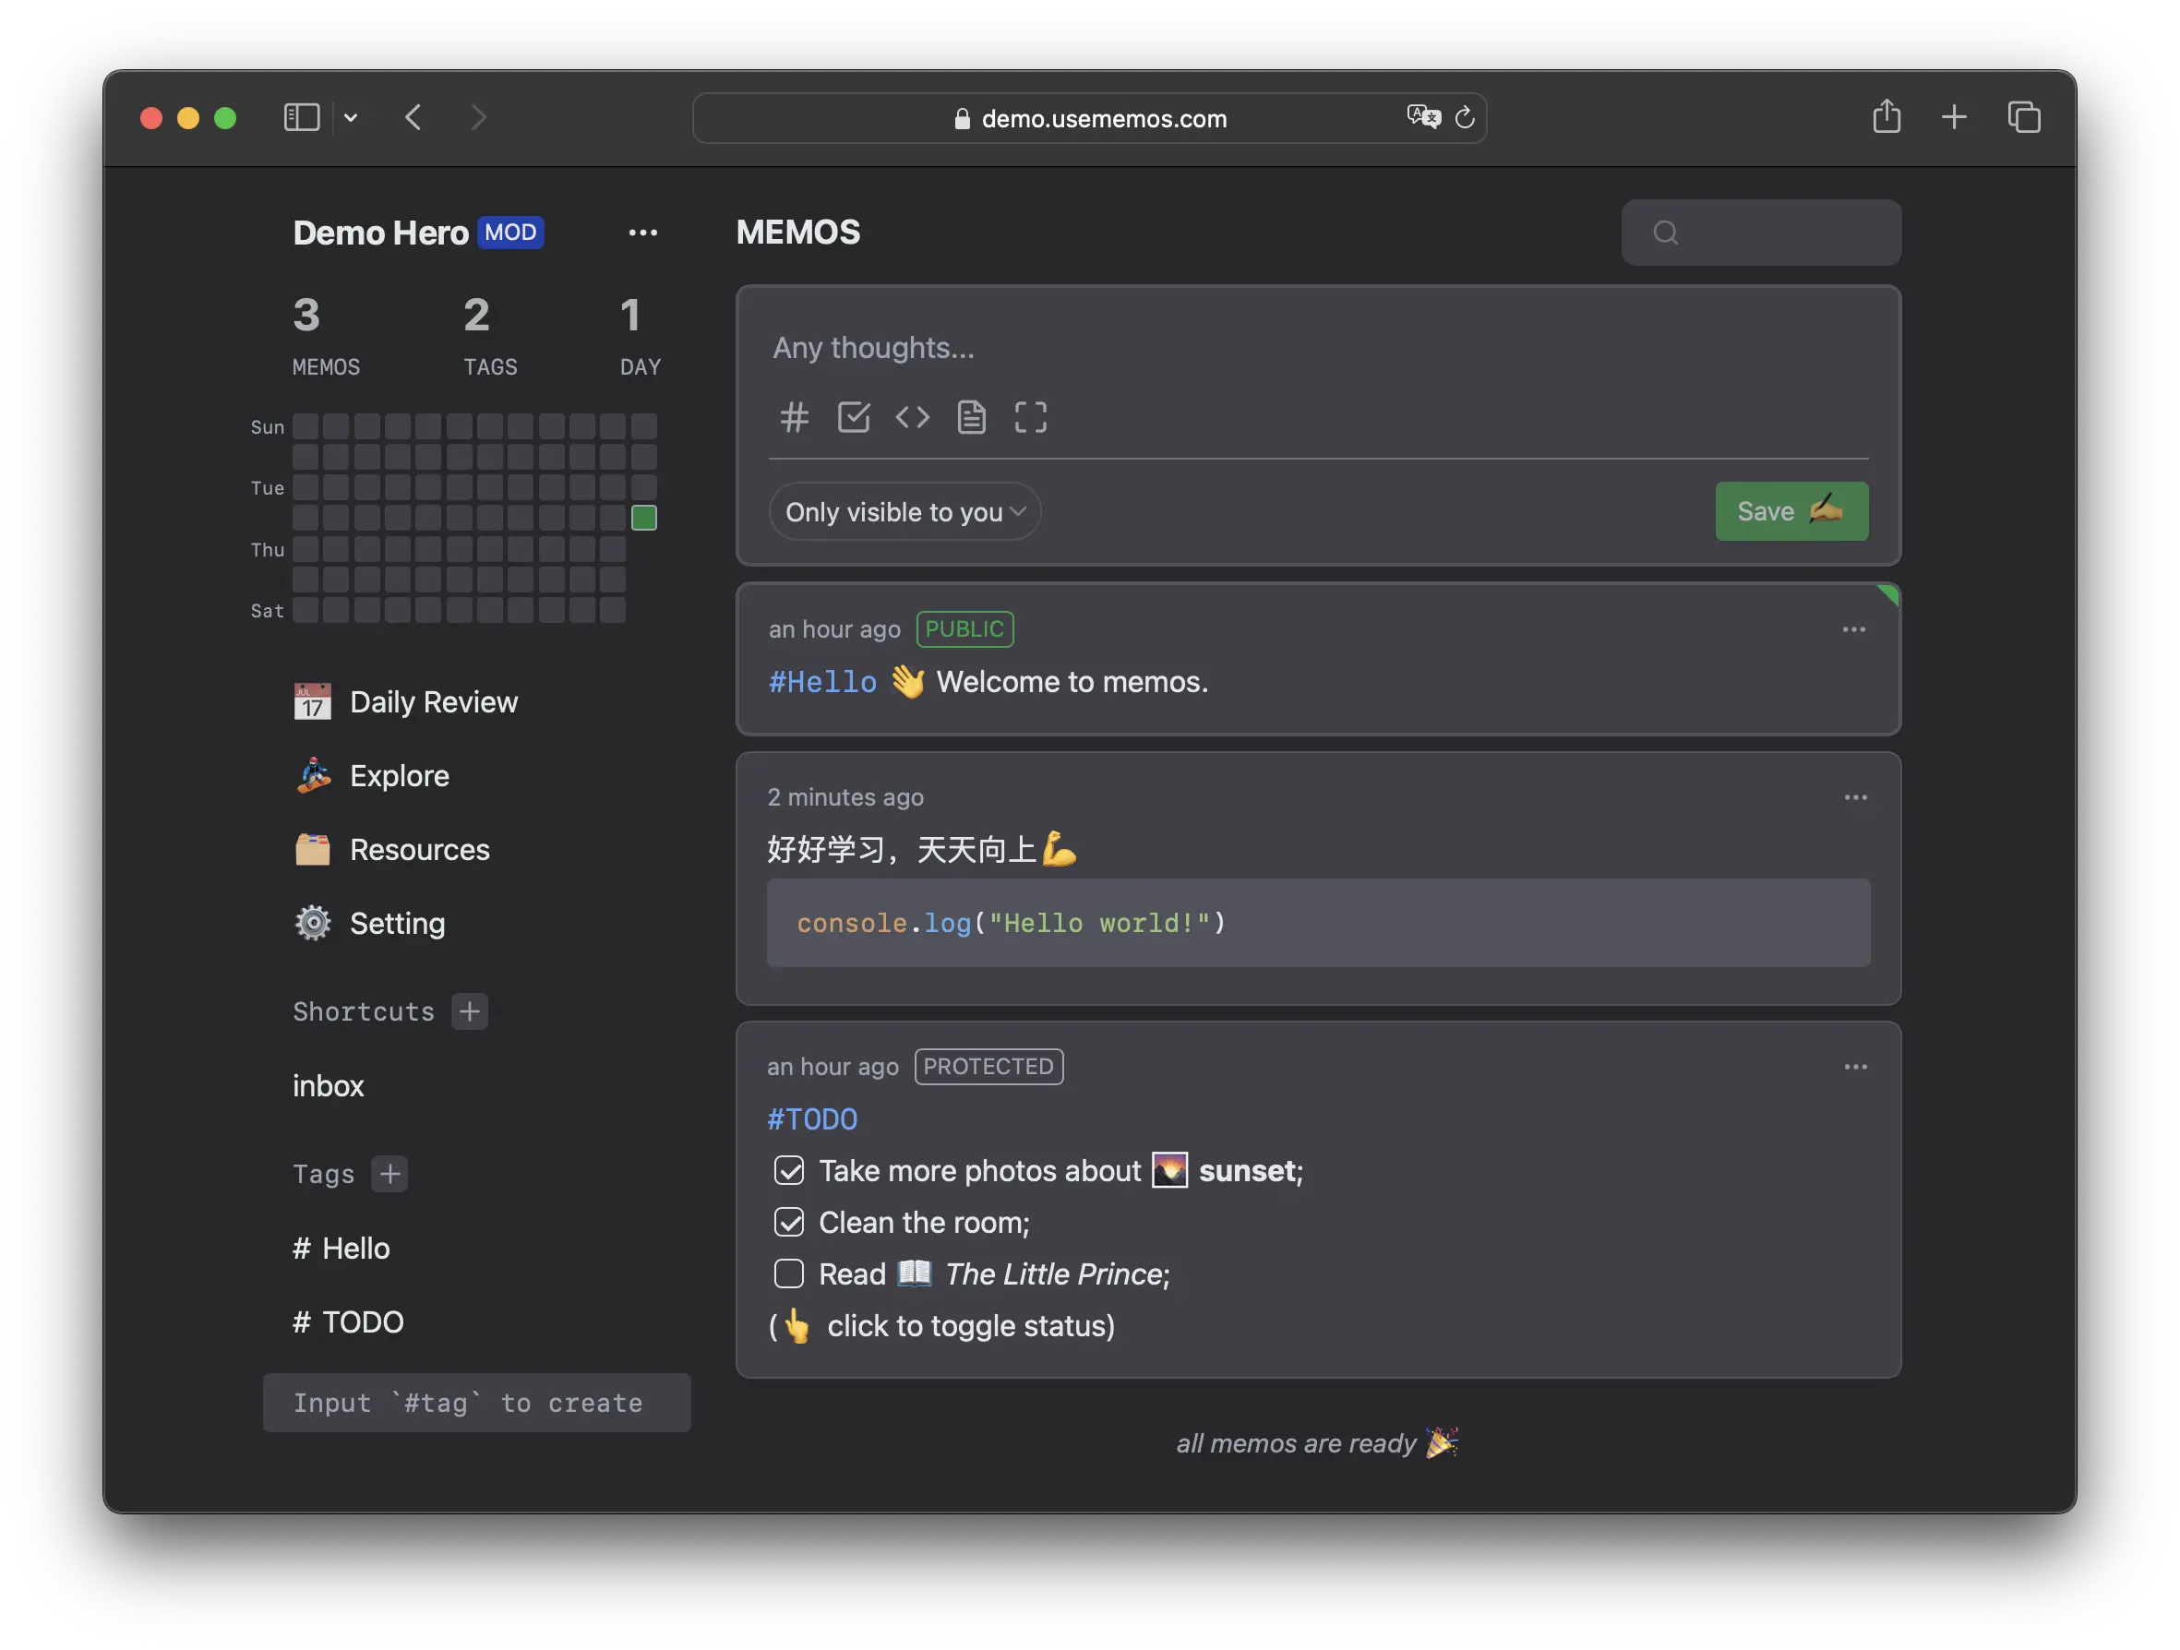
Task: Uncheck the 'Clean the room' checkbox
Action: click(x=789, y=1222)
